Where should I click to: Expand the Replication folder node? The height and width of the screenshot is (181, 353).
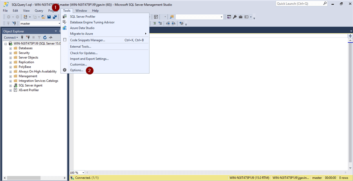[10, 62]
